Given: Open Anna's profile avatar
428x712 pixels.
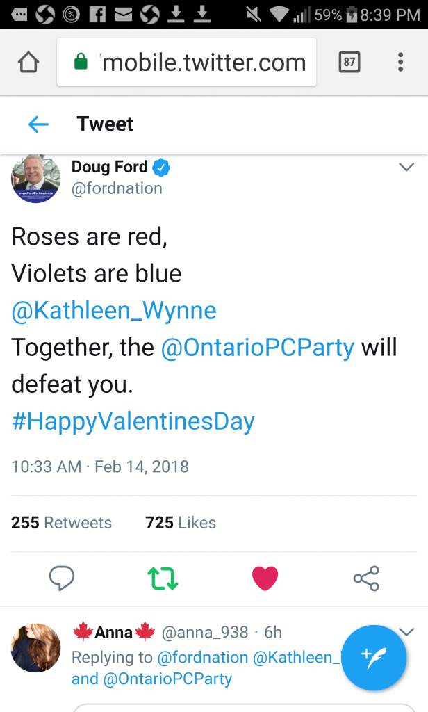Looking at the screenshot, I should coord(35,647).
